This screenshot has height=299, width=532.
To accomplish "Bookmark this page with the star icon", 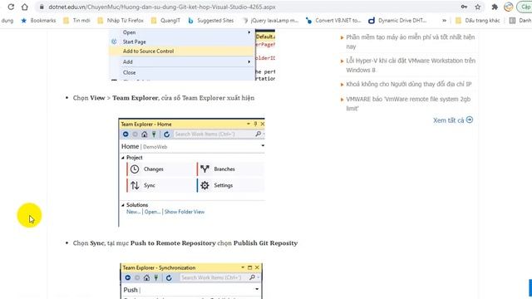I will coord(478,7).
